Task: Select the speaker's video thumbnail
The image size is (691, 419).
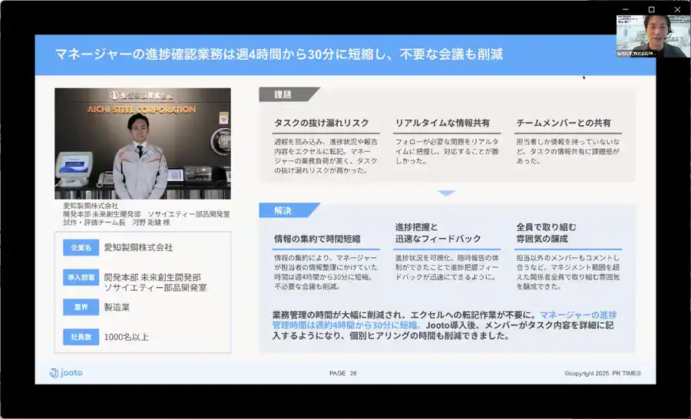Action: point(647,35)
